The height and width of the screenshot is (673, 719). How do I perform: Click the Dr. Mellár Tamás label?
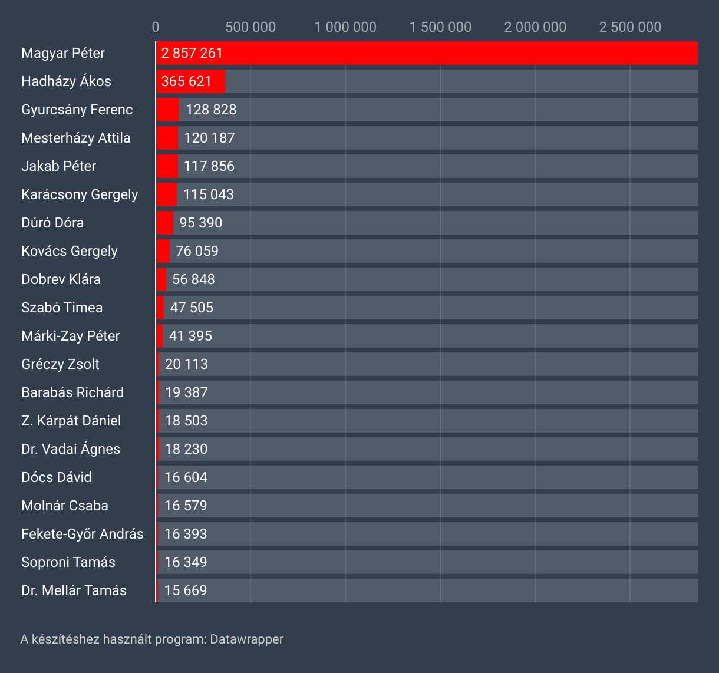click(x=74, y=590)
